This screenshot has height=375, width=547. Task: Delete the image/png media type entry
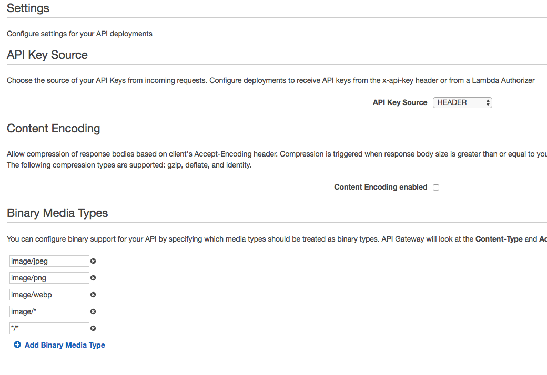click(x=93, y=278)
